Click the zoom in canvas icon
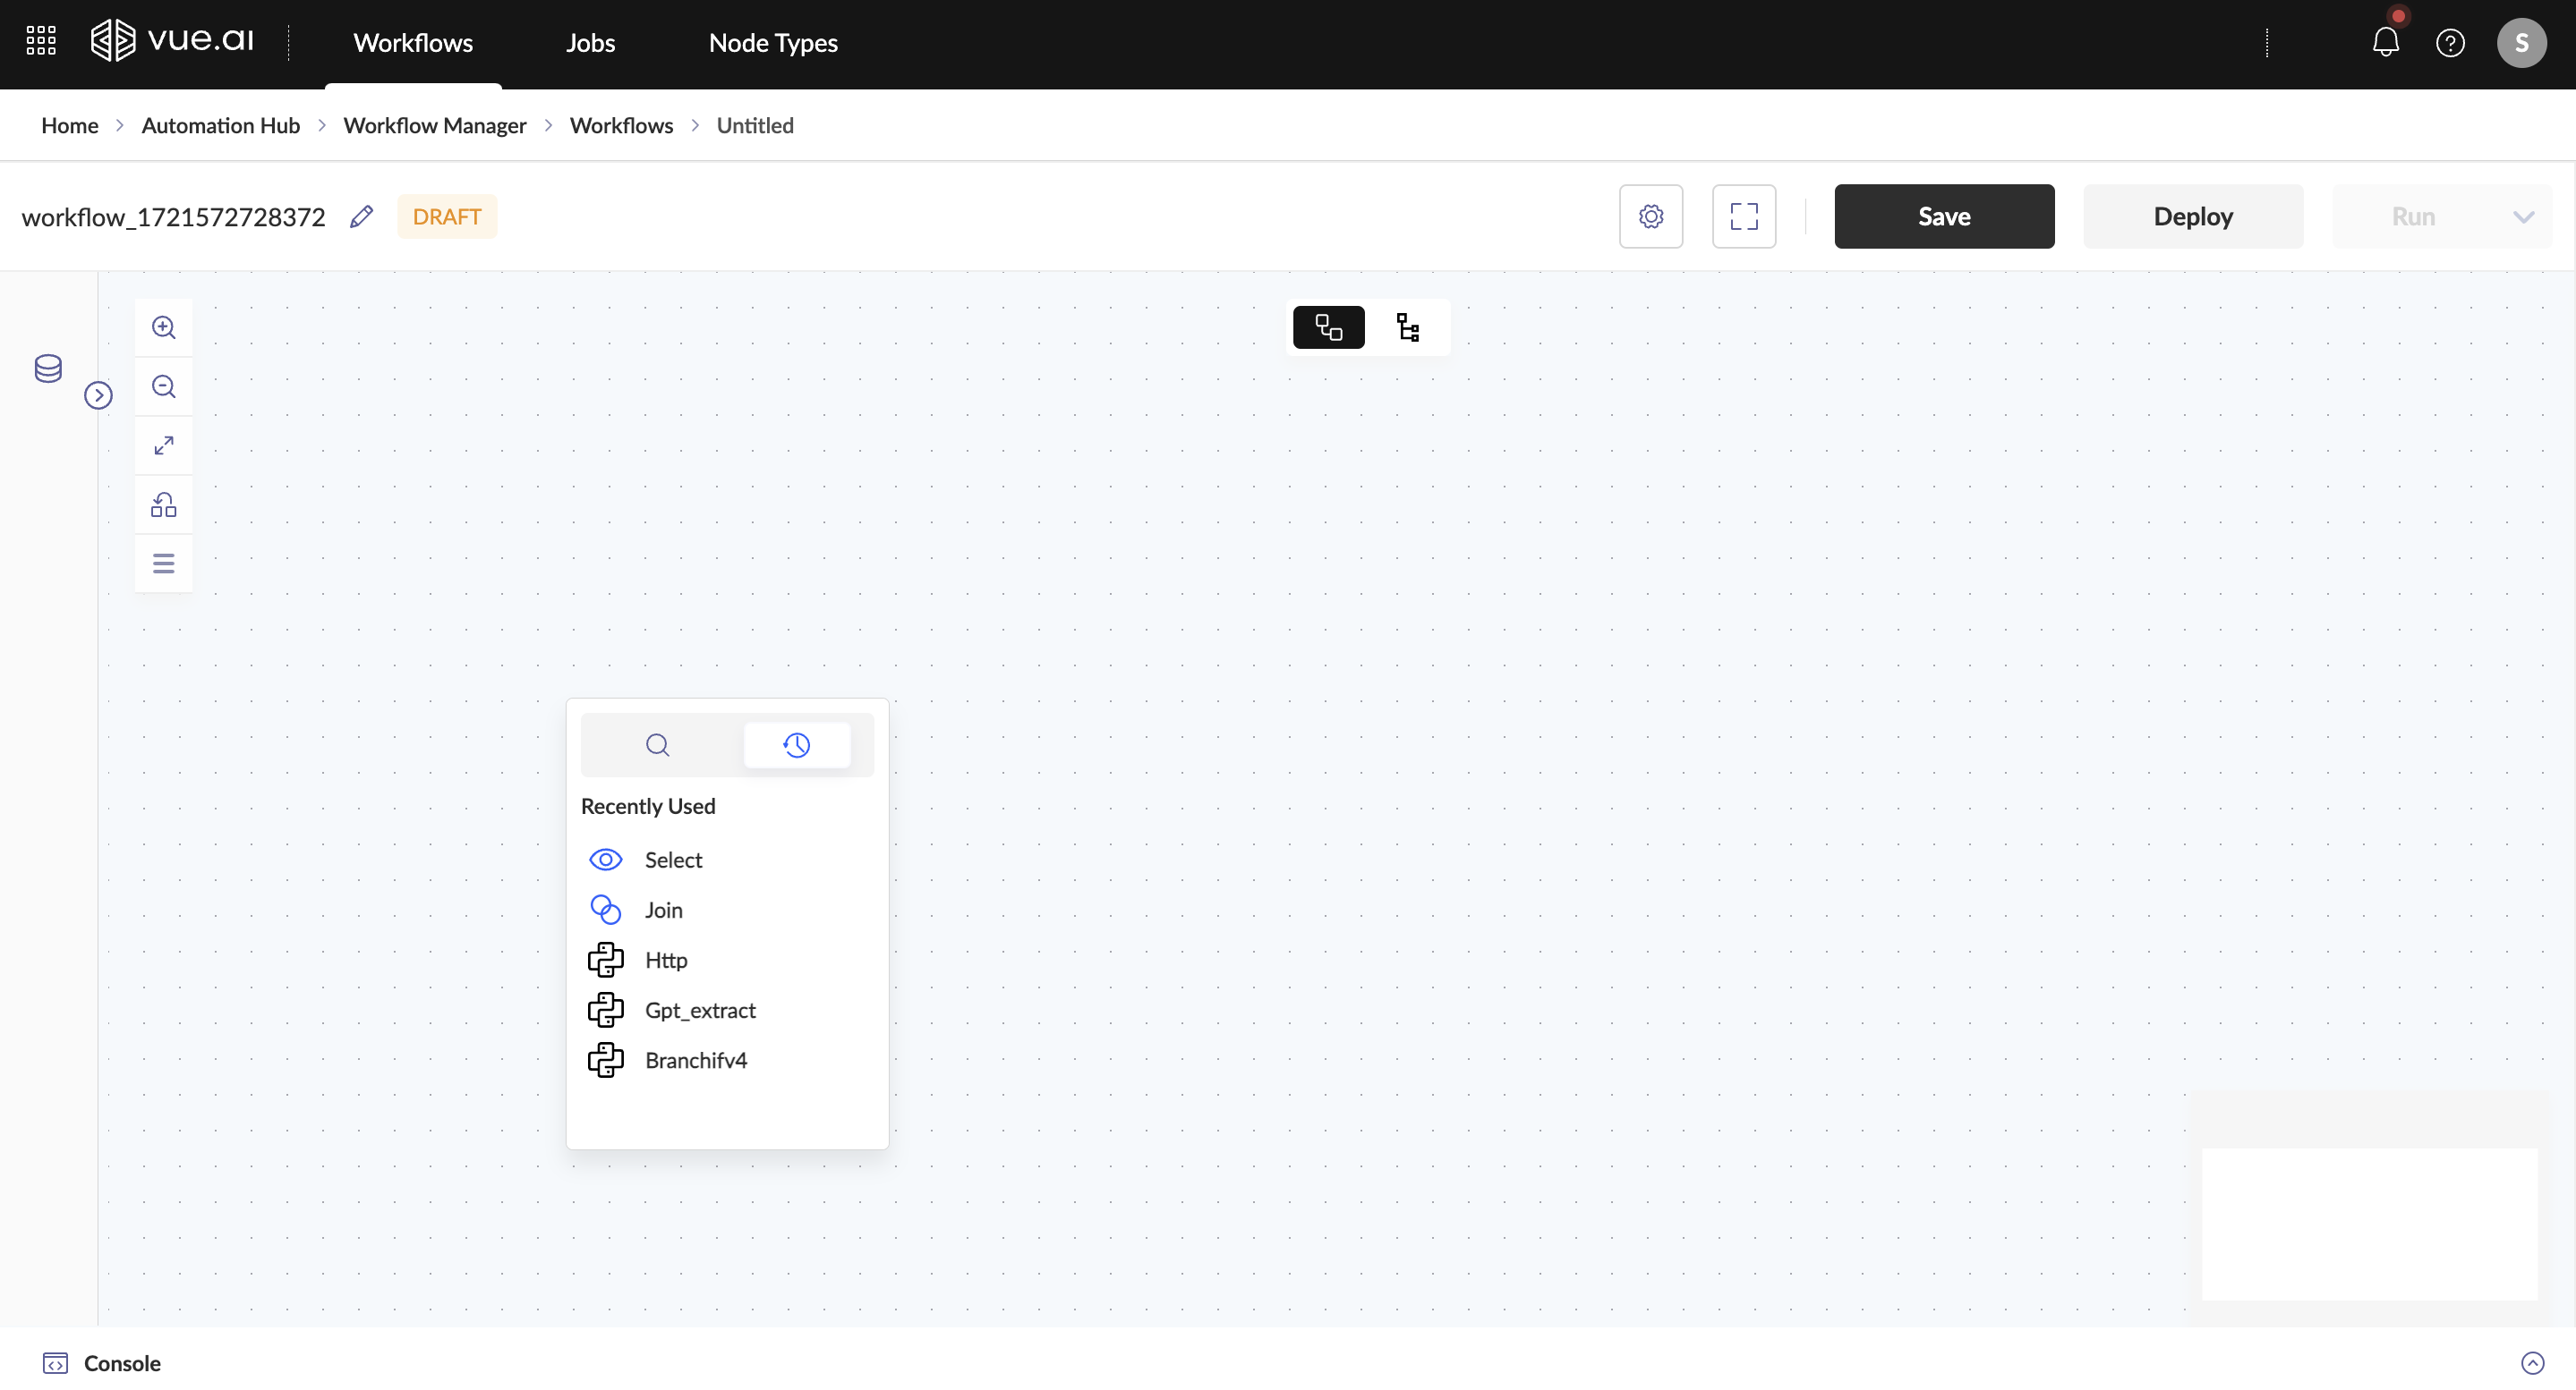The height and width of the screenshot is (1390, 2576). click(x=164, y=327)
